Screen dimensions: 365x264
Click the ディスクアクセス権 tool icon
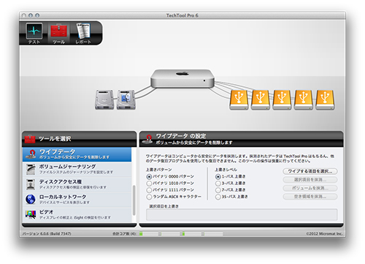(x=31, y=184)
